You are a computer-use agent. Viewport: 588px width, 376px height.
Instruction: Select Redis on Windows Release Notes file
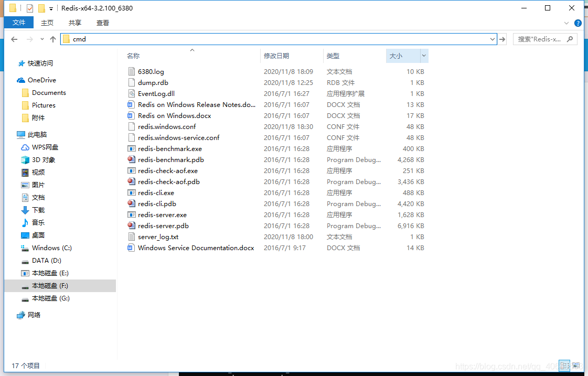click(197, 104)
